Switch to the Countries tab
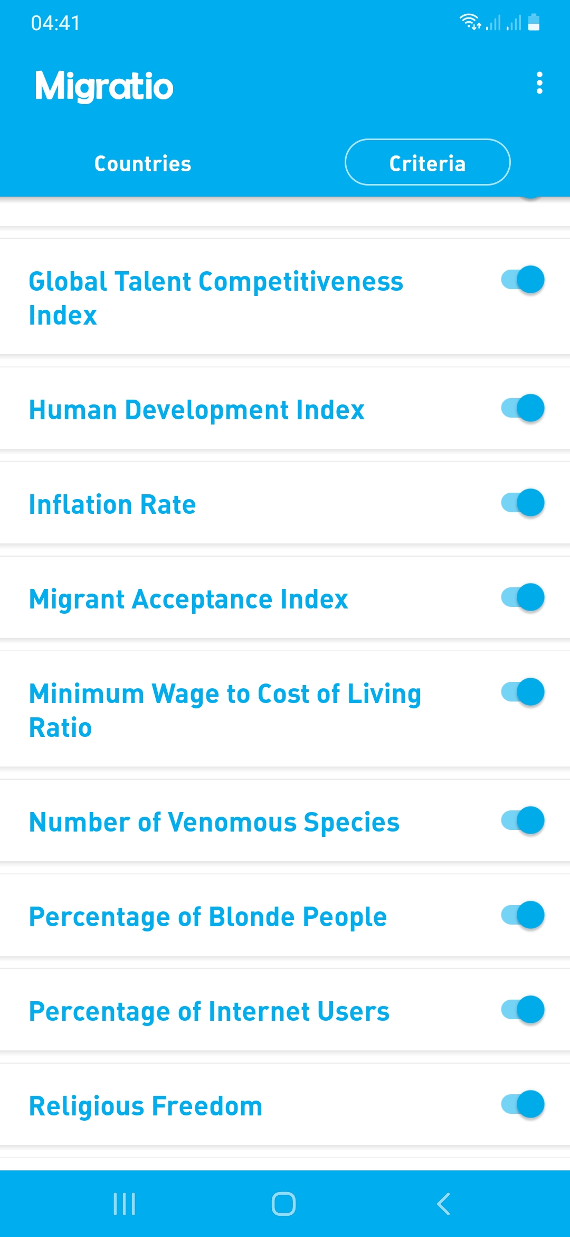 point(142,163)
